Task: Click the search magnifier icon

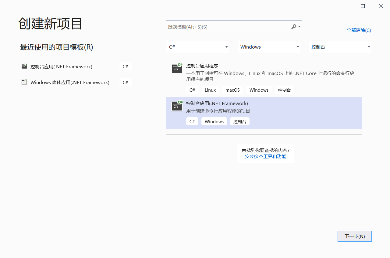Action: (293, 27)
